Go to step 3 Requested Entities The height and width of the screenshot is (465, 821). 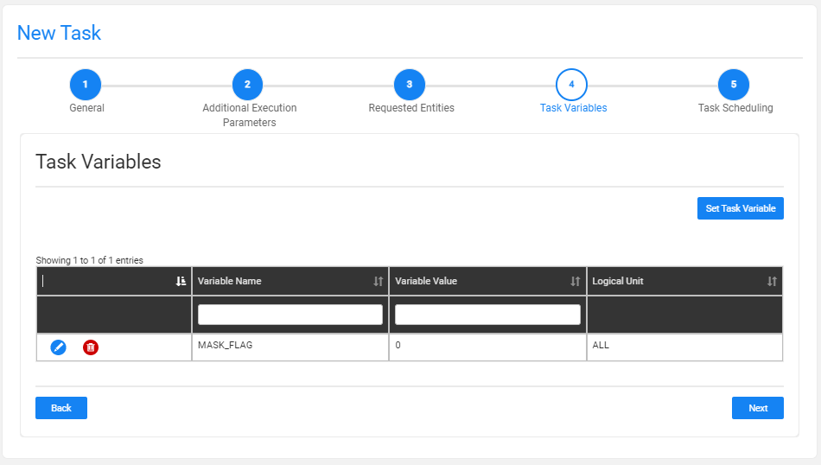pos(410,85)
